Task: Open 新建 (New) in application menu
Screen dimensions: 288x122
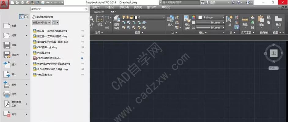Action: click(15, 26)
